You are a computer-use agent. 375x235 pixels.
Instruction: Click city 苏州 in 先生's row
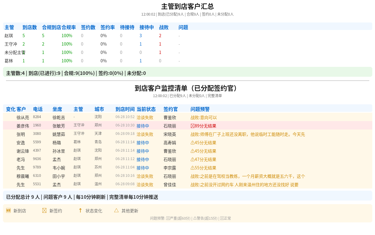[98, 167]
